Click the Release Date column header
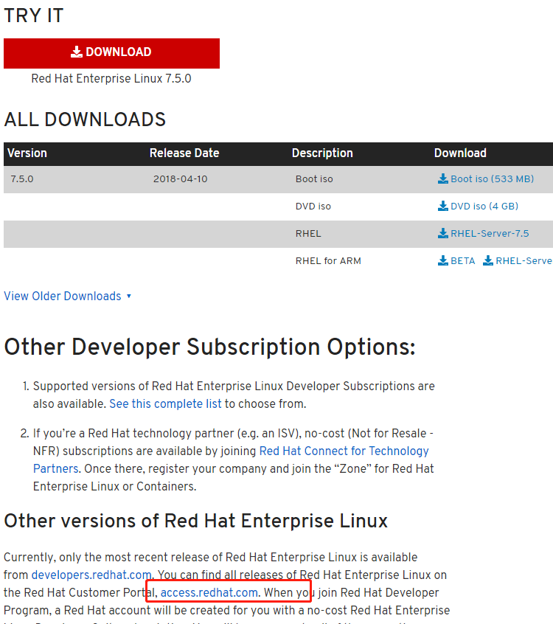This screenshot has height=624, width=553. tap(184, 153)
